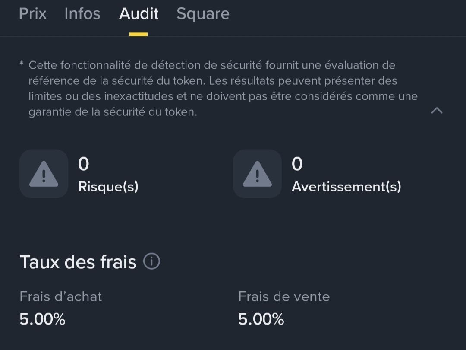Image resolution: width=466 pixels, height=350 pixels.
Task: Select the Audit tab
Action: (x=139, y=14)
